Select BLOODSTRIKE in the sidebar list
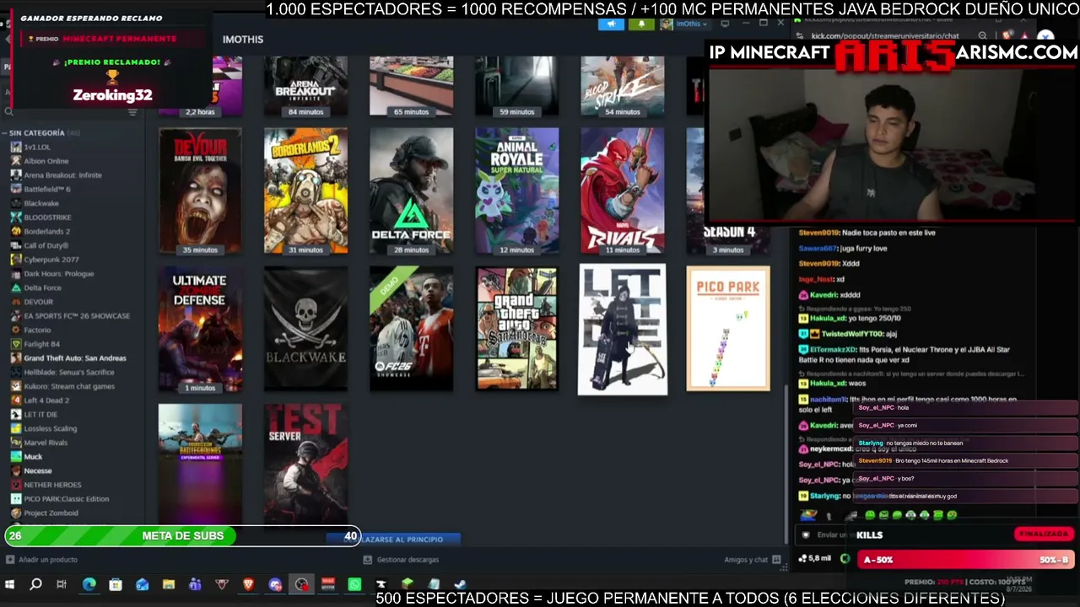The image size is (1080, 607). (x=47, y=218)
